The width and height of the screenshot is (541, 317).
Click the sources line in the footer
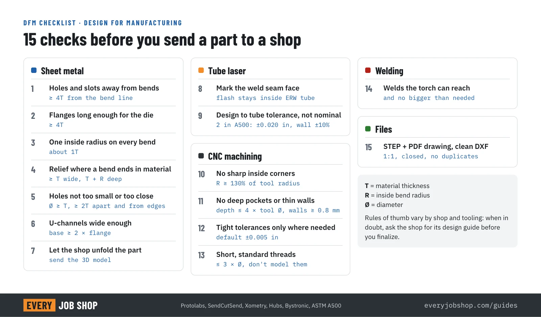(261, 306)
